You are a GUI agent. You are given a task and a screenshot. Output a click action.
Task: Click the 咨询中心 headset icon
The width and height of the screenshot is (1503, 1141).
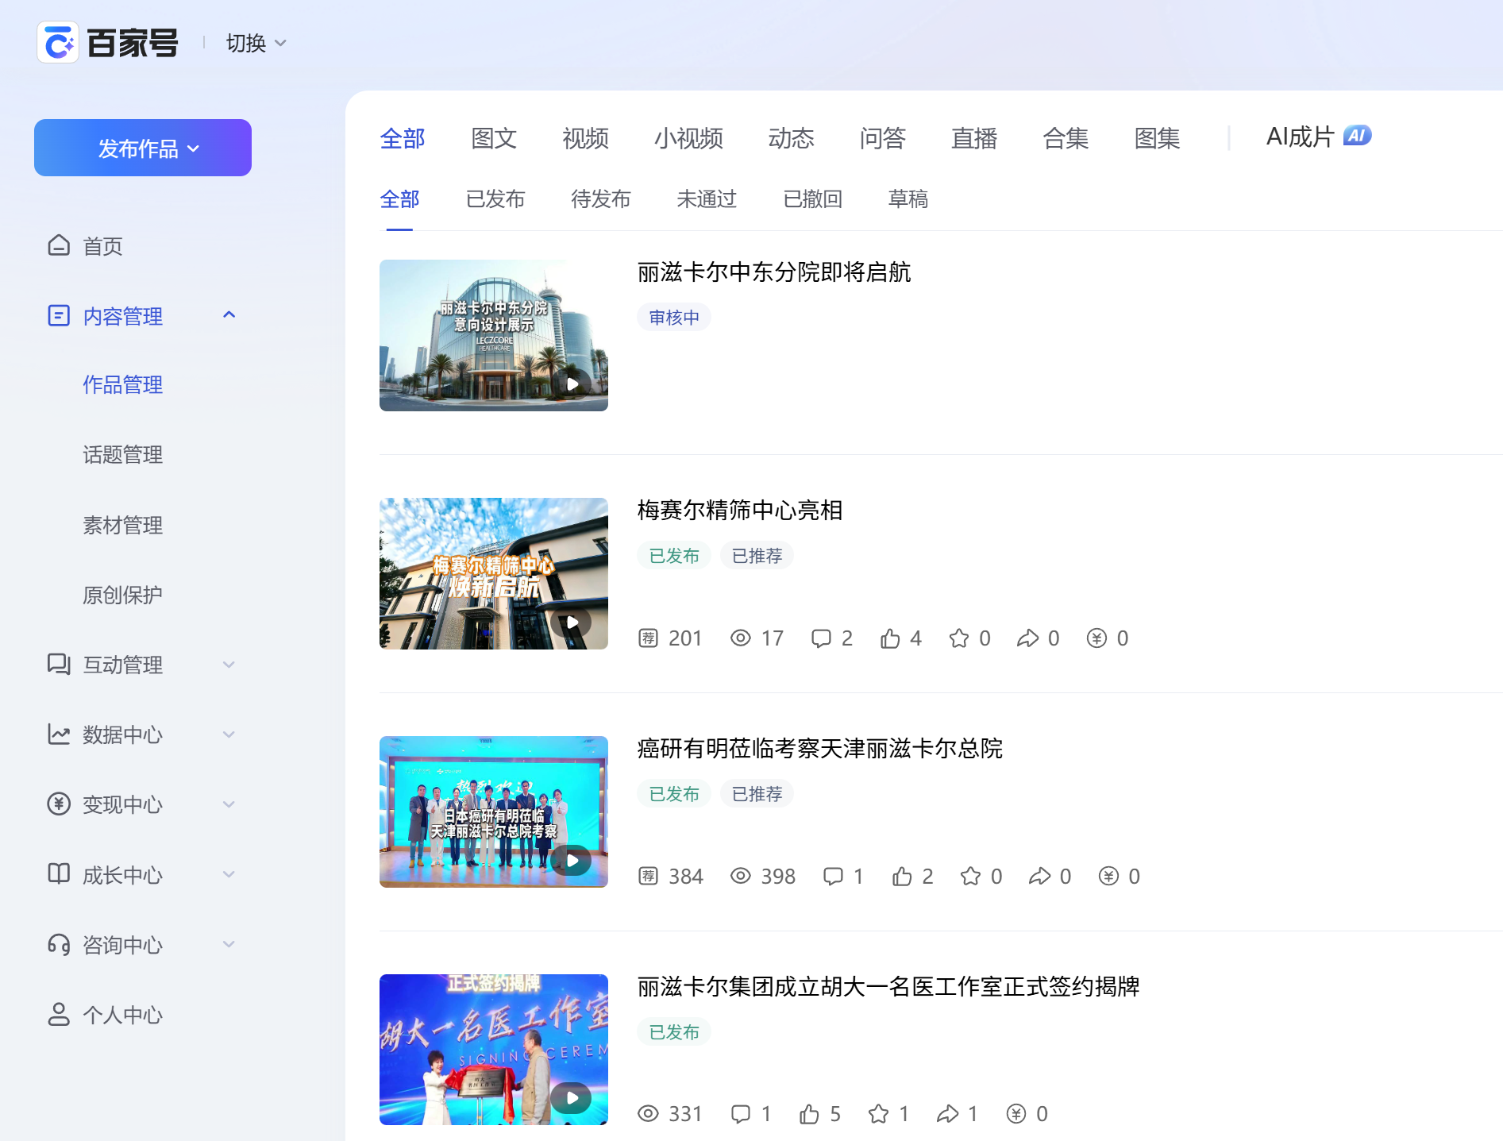point(59,944)
